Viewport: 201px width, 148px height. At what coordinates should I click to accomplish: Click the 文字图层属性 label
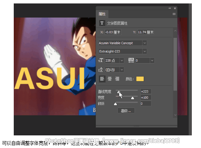pyautogui.click(x=117, y=23)
